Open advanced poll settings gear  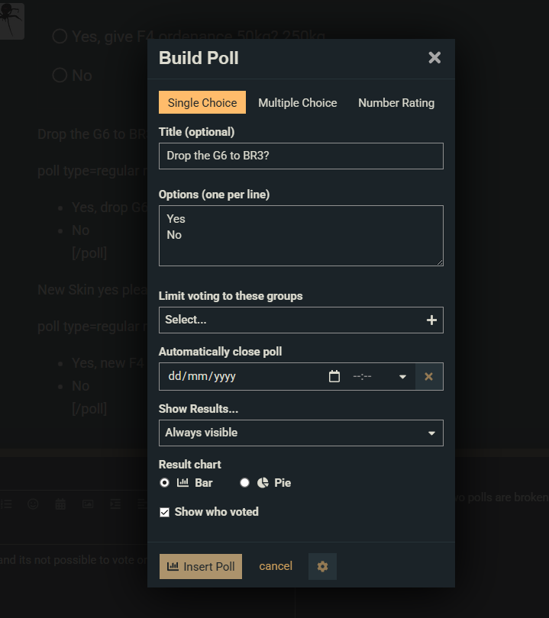[322, 566]
